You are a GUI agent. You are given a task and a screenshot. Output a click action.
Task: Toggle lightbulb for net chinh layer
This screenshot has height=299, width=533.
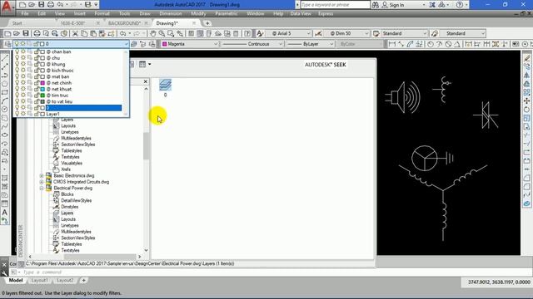[x=17, y=83]
